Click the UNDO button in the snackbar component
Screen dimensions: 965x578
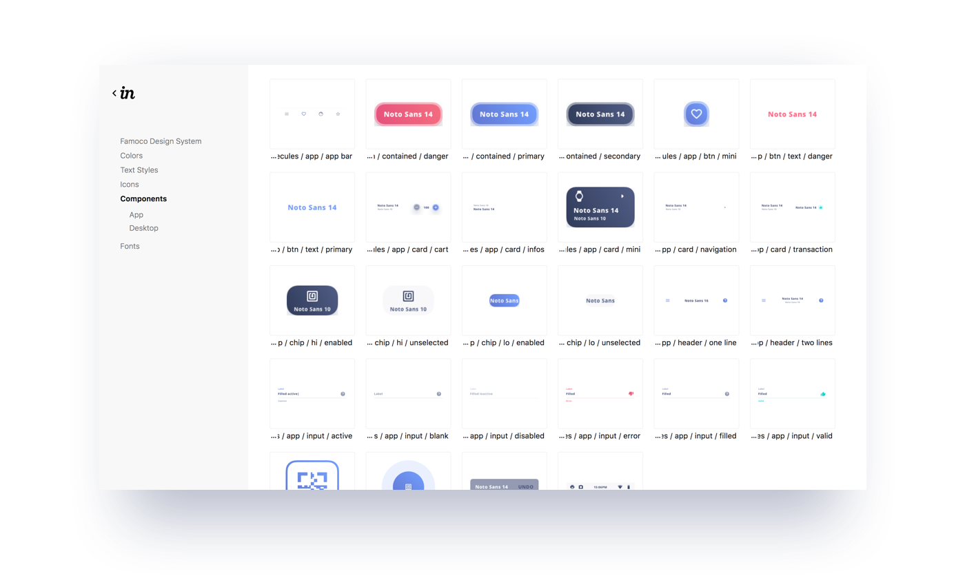tap(526, 486)
